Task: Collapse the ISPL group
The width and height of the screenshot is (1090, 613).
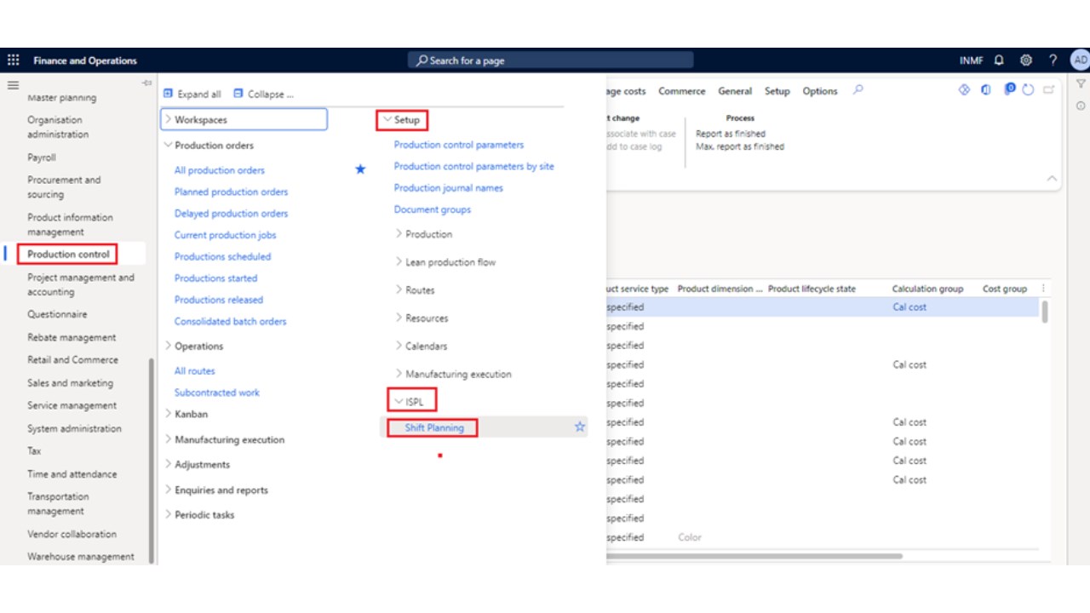Action: (398, 401)
